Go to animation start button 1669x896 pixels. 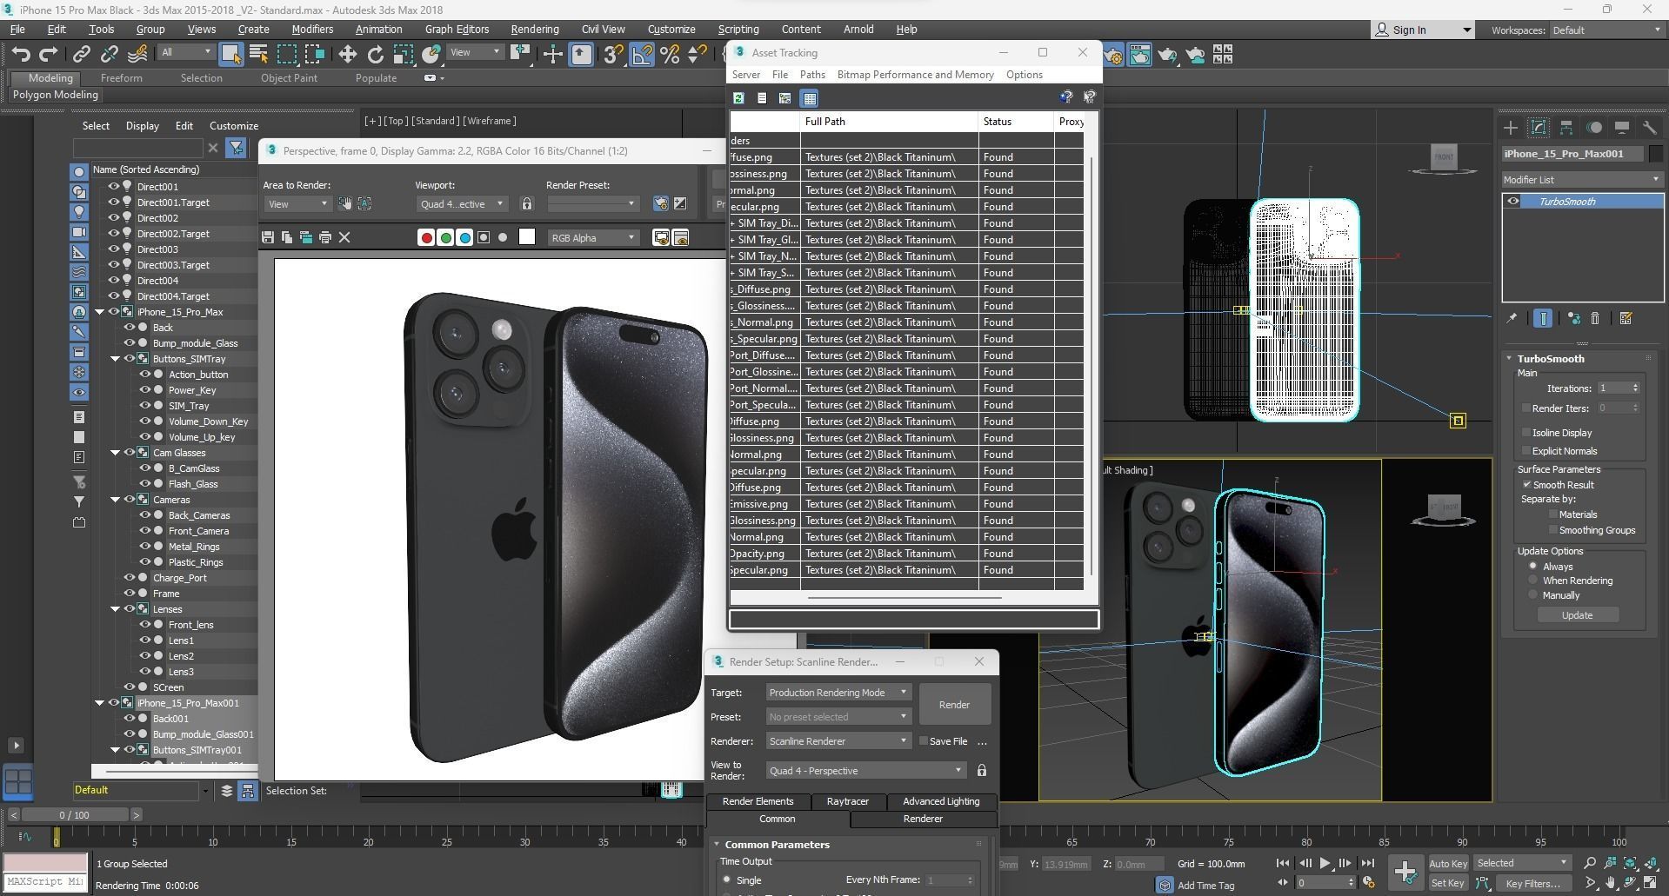coord(1283,863)
